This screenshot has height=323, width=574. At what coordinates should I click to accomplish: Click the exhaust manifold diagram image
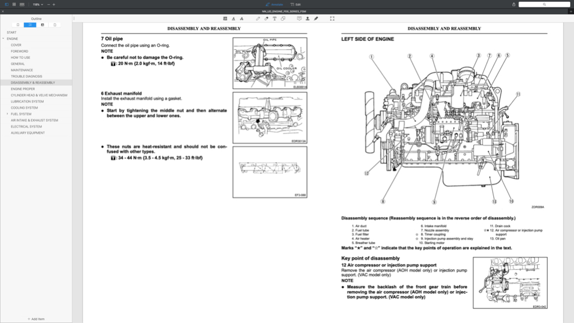click(270, 118)
